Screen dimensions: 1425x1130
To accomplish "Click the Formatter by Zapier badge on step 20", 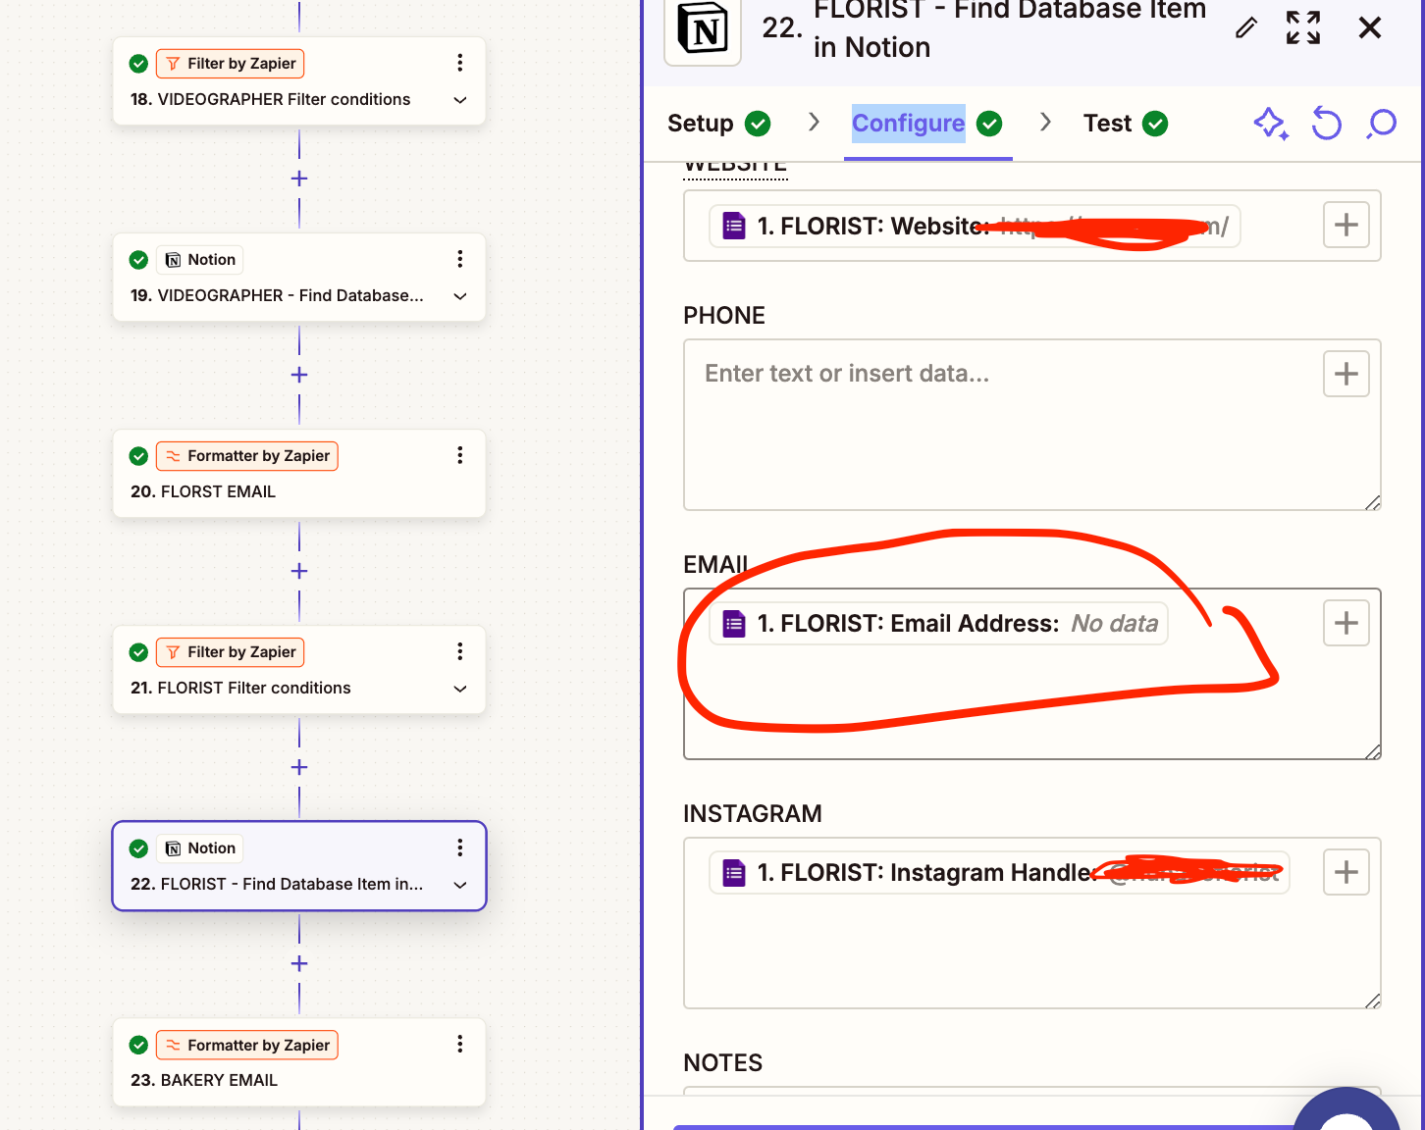I will (247, 456).
